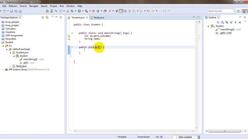Click the Previous Annotation toolbar icon
This screenshot has width=248, height=139.
(x=141, y=11)
